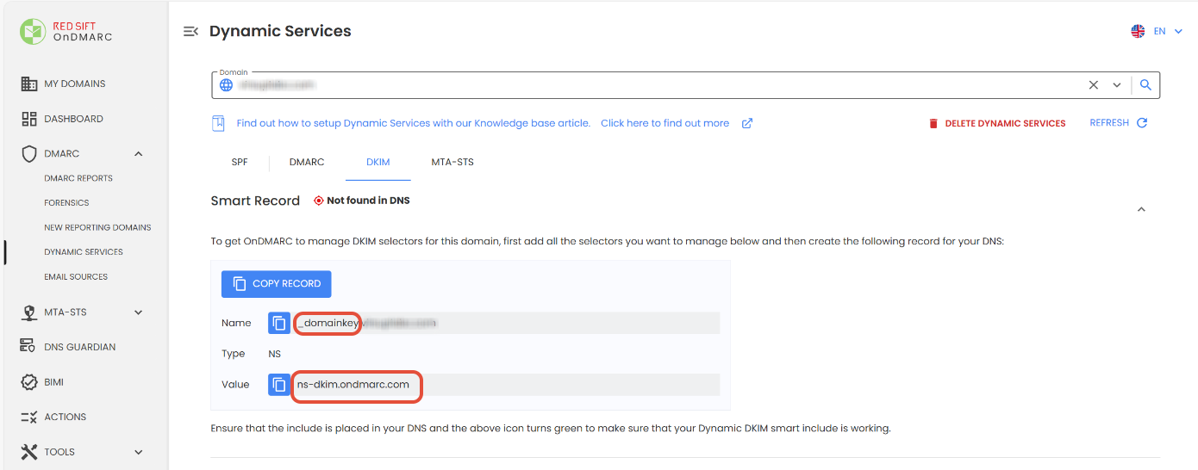Screen dimensions: 1198x470
Task: Open the Domain dropdown arrow
Action: click(x=1117, y=85)
